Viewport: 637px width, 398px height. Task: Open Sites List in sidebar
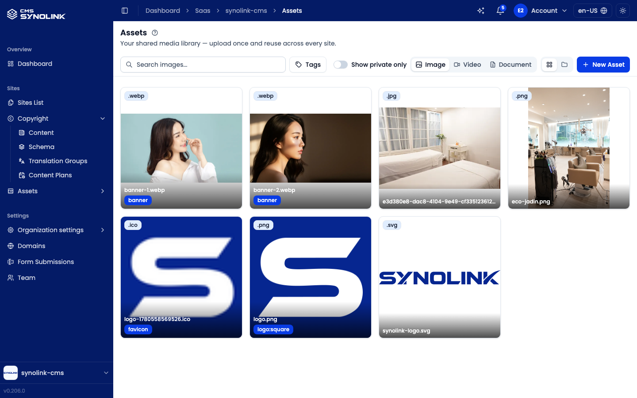[57, 103]
